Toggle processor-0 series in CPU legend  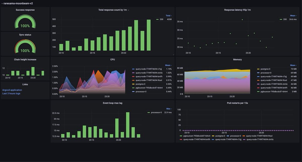141,92
